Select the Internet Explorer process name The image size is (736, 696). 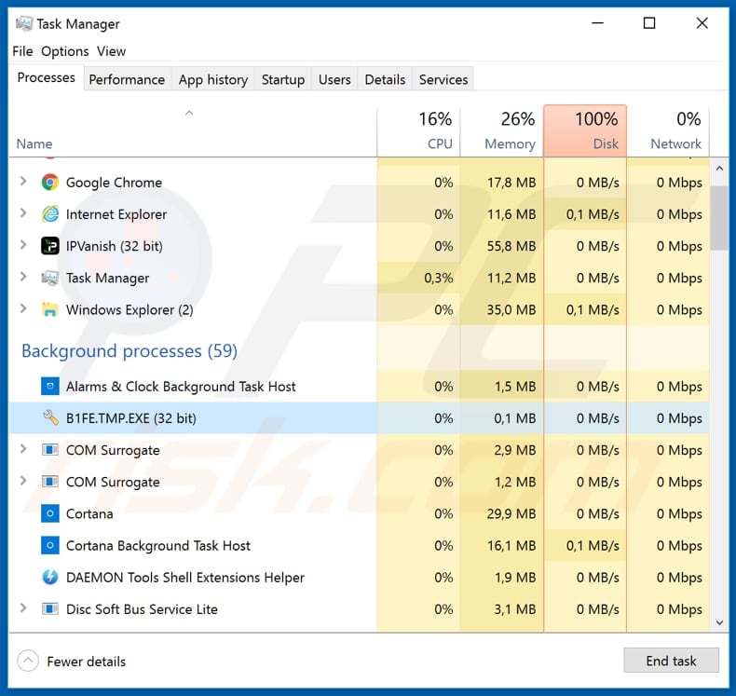116,214
